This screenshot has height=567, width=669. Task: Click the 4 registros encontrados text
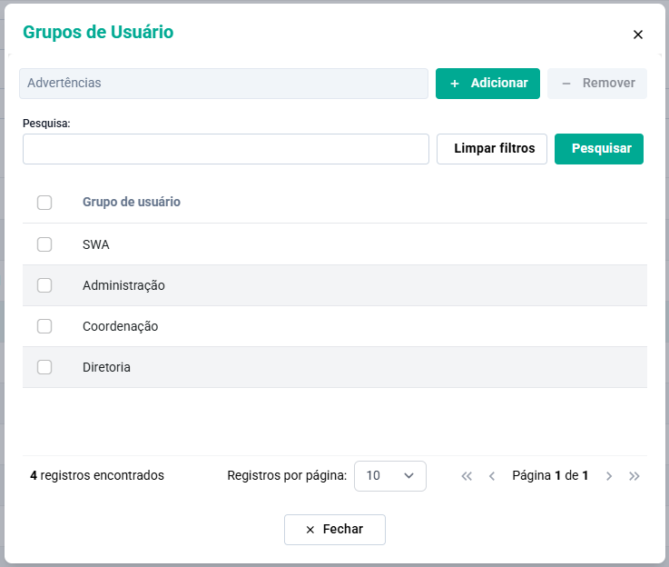(x=97, y=475)
